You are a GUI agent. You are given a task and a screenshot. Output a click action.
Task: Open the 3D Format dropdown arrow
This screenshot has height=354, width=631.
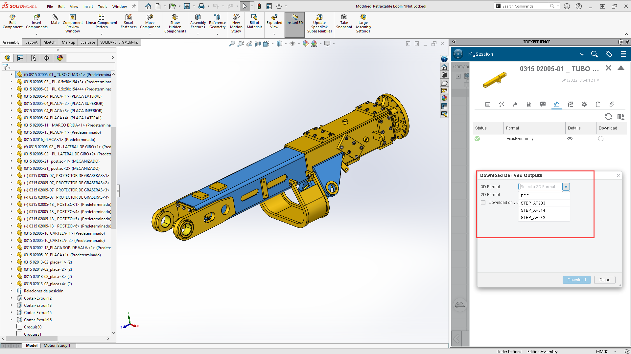[x=566, y=187]
